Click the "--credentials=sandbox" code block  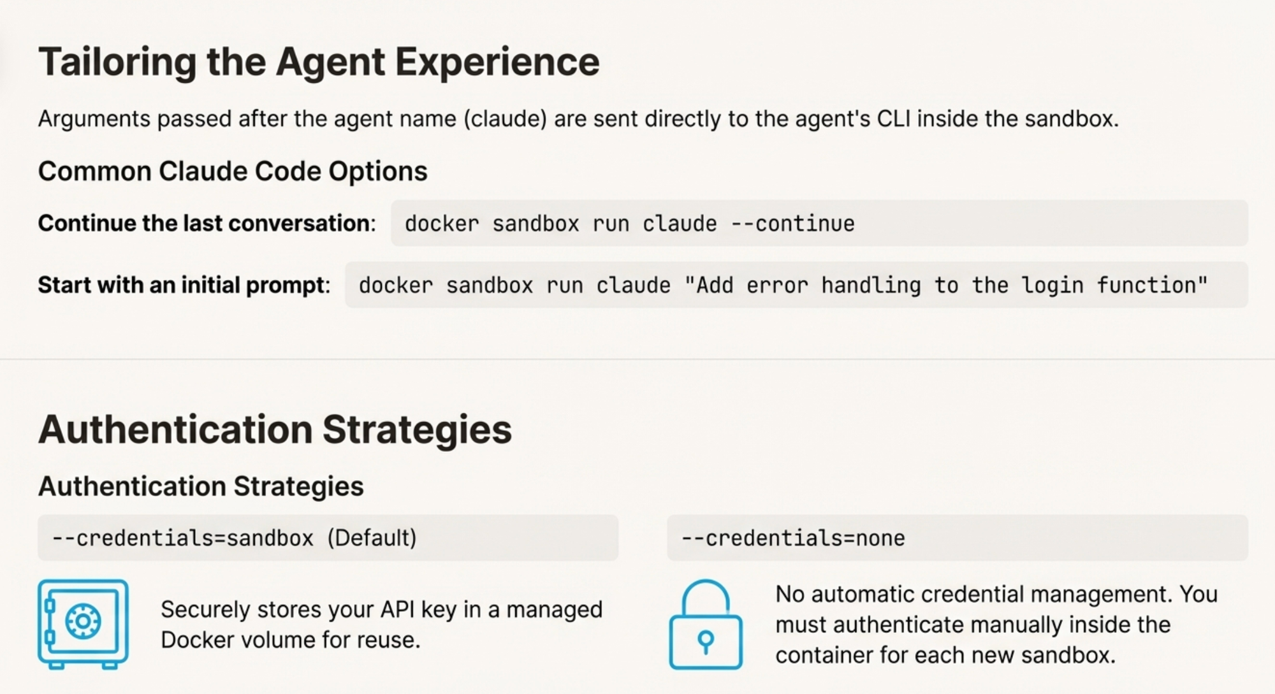tap(328, 538)
